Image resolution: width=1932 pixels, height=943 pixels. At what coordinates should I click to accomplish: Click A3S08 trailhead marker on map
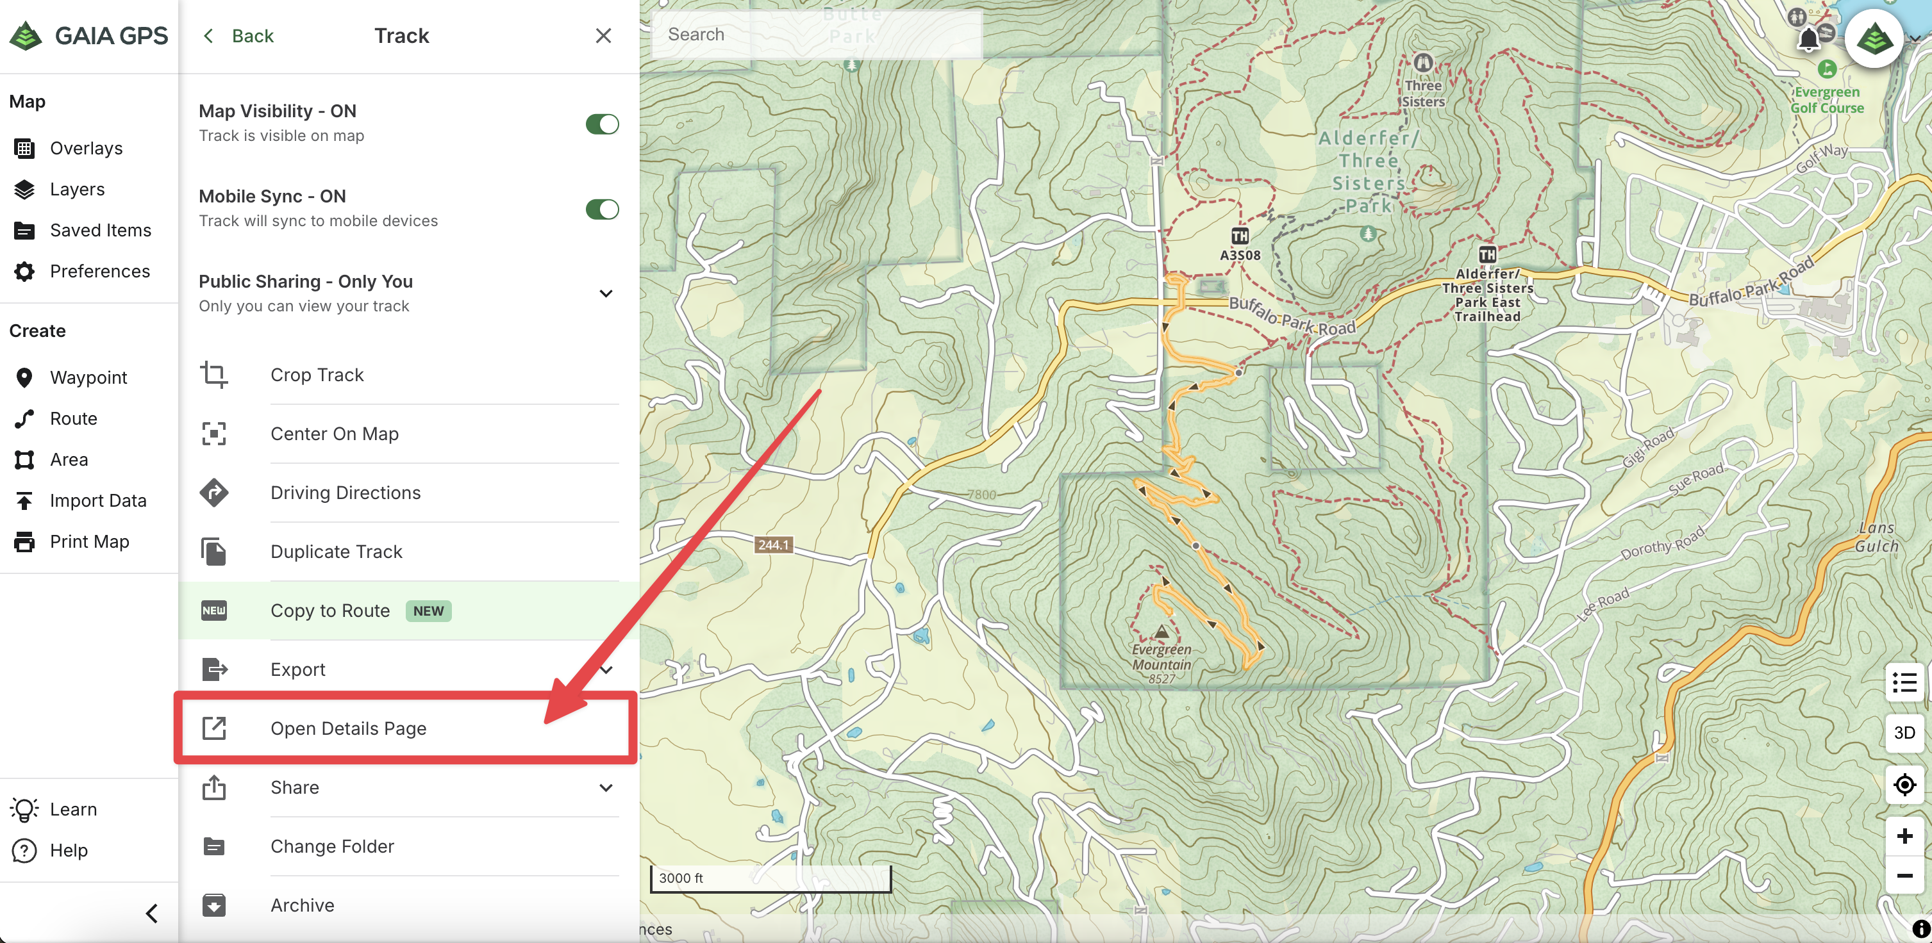(1240, 236)
